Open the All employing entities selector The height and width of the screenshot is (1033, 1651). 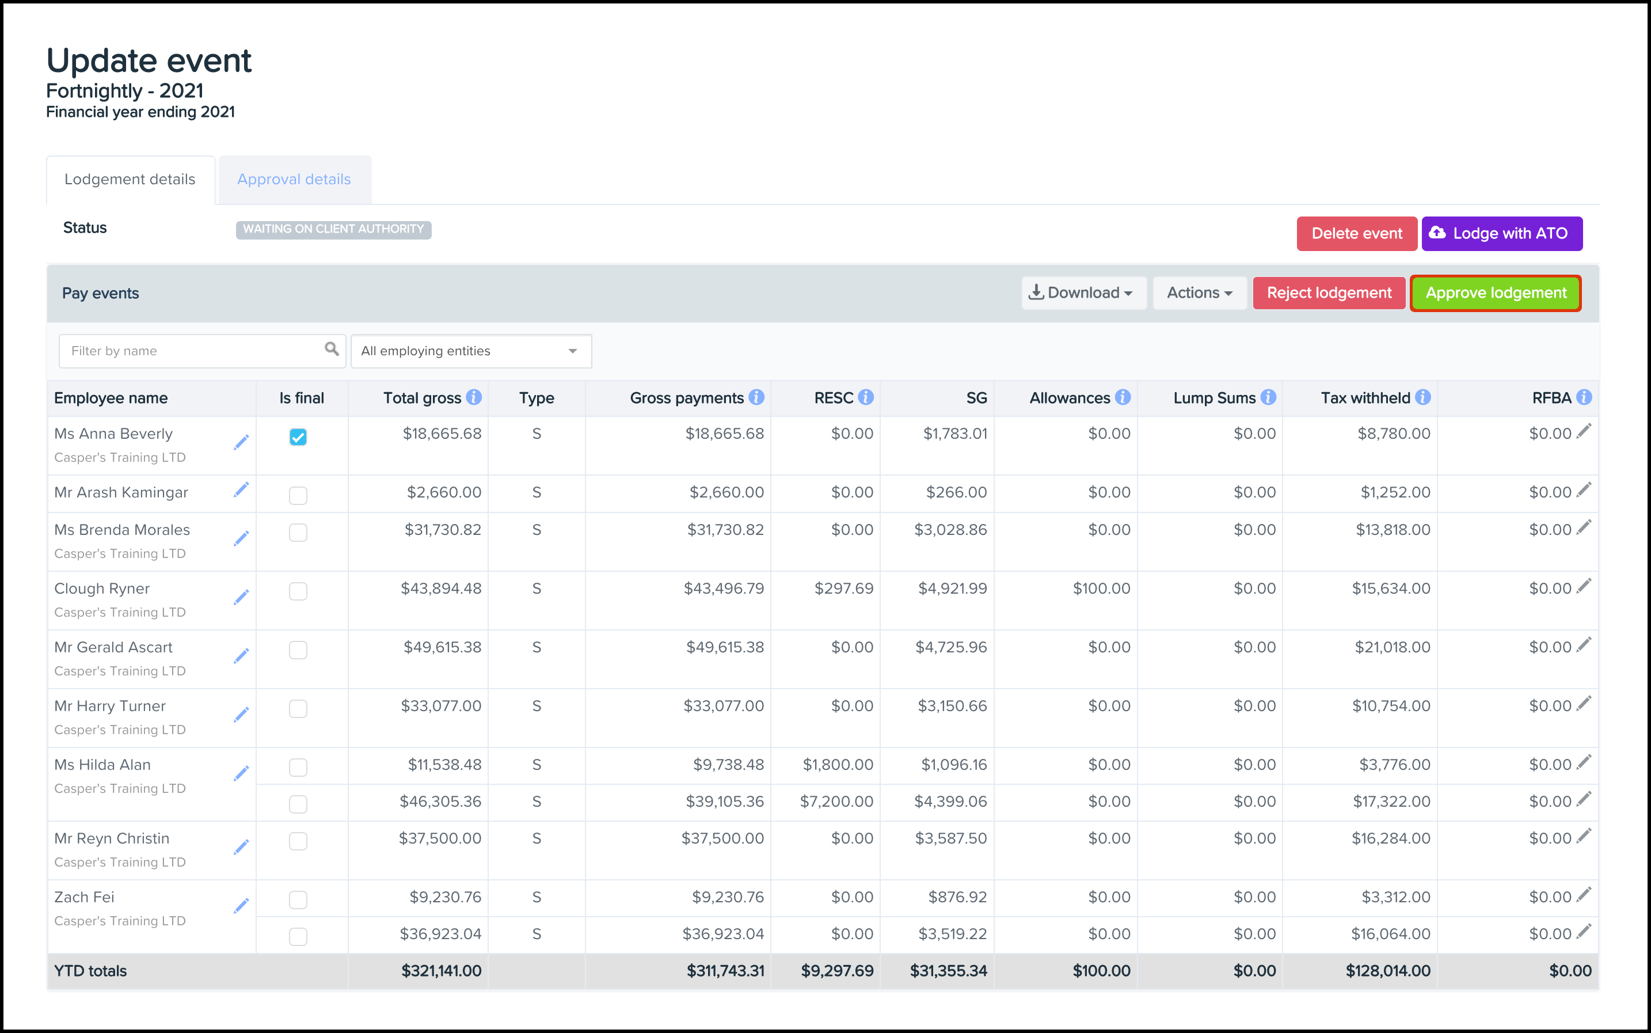pos(471,351)
